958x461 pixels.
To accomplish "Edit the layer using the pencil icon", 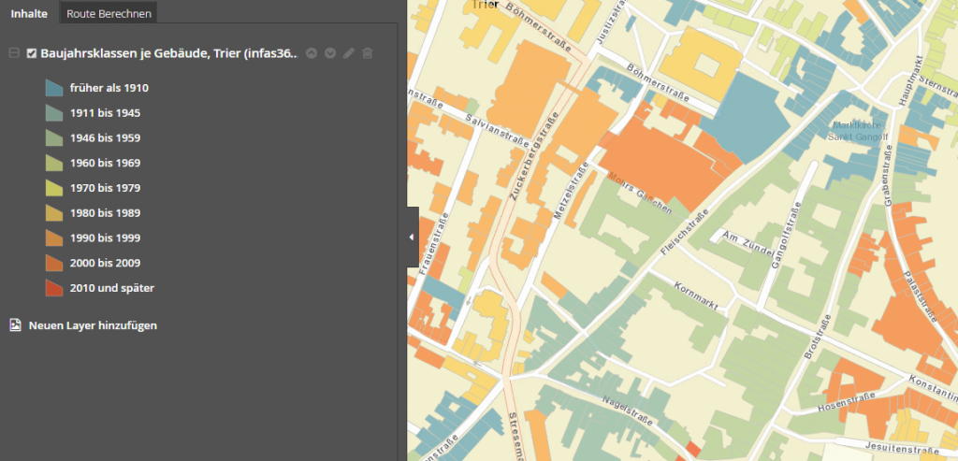I will pos(349,54).
